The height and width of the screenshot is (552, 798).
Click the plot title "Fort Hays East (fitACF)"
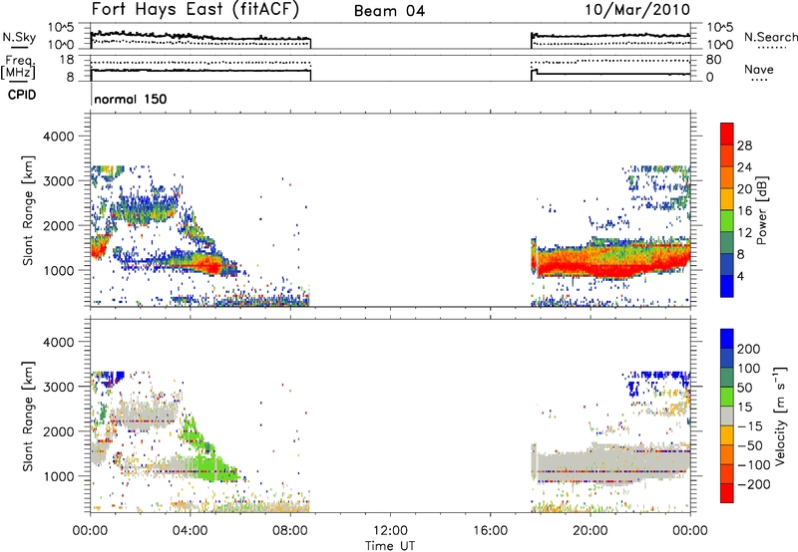196,10
